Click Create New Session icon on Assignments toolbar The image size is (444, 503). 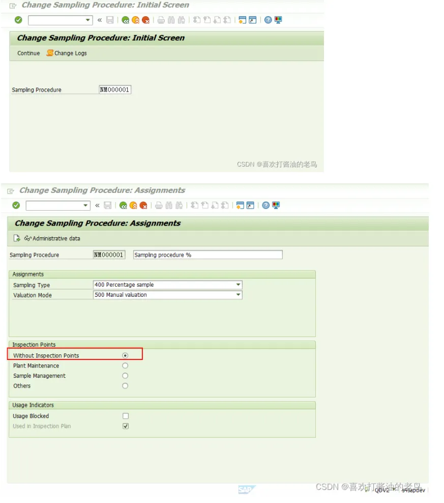point(240,205)
